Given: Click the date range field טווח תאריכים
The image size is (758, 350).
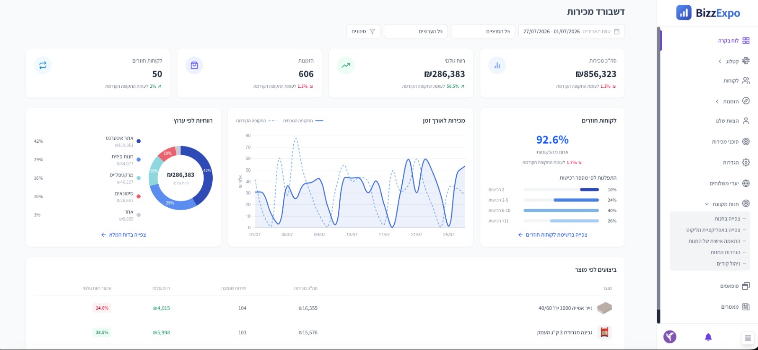Looking at the screenshot, I should tap(571, 31).
